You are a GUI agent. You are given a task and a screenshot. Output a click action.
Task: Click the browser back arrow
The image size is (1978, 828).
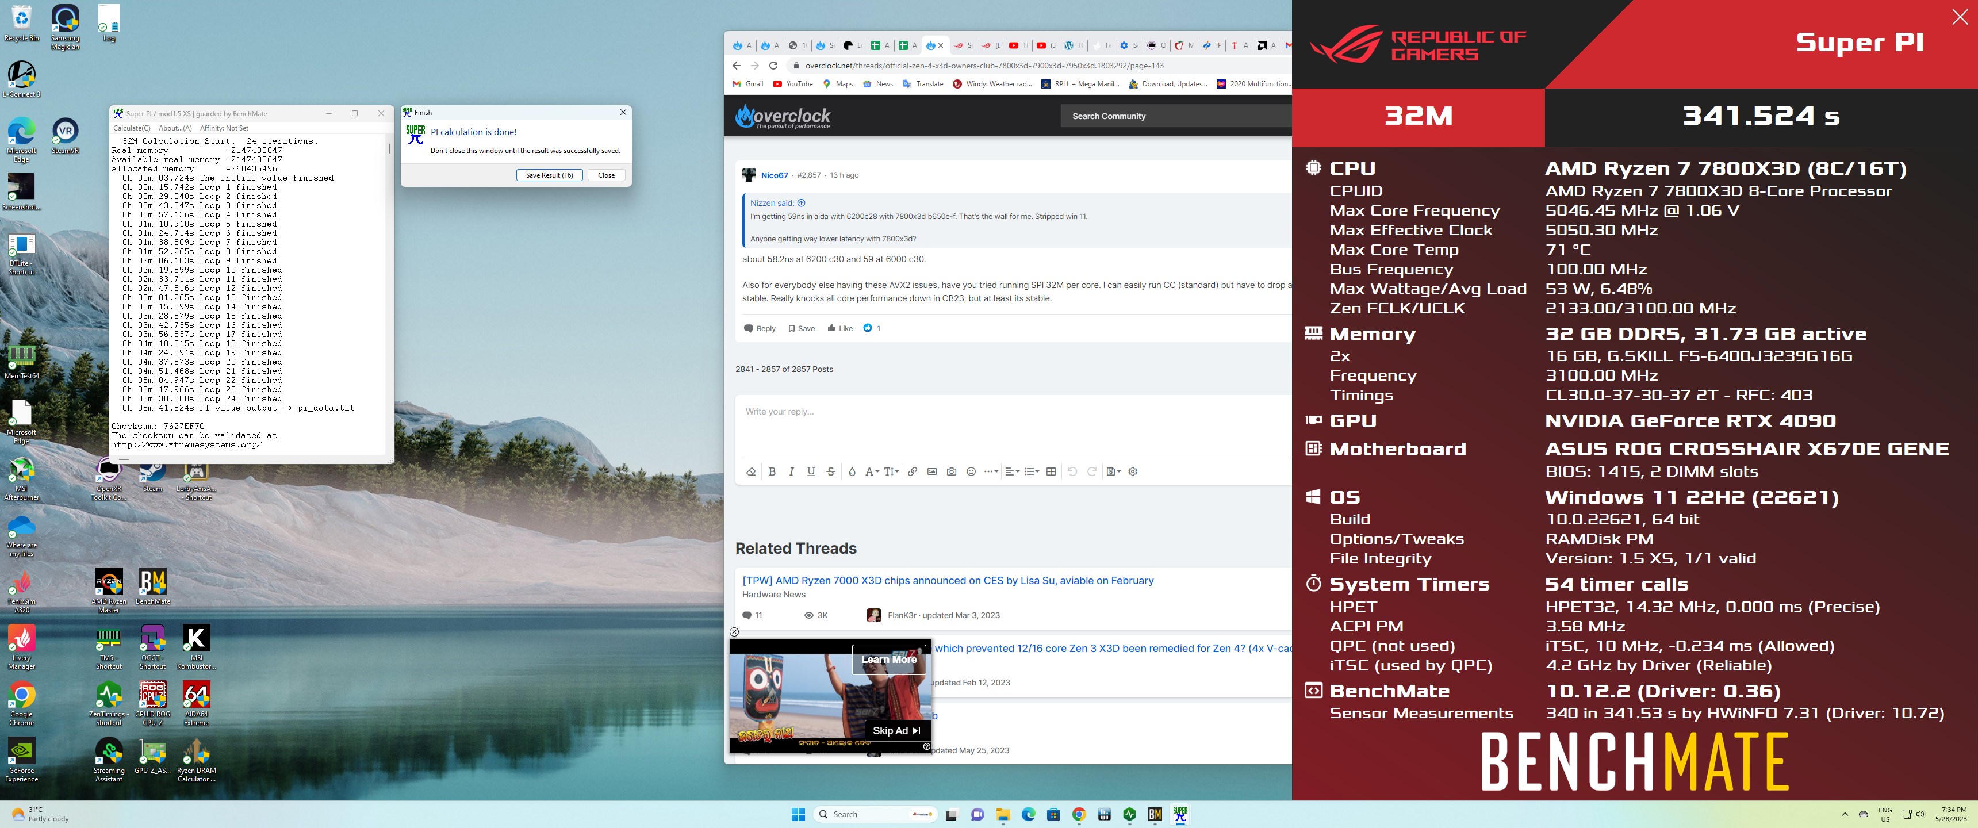point(737,66)
